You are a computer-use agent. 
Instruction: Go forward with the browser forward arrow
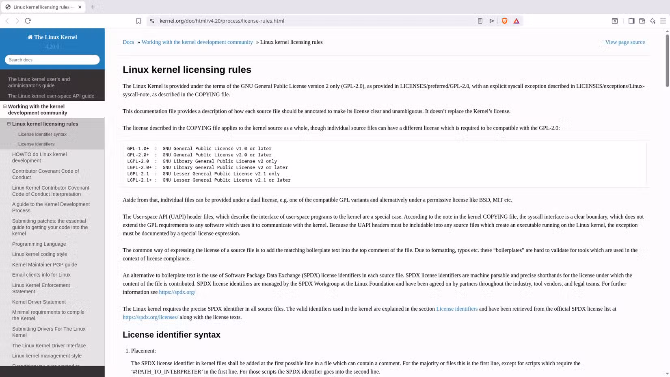17,21
